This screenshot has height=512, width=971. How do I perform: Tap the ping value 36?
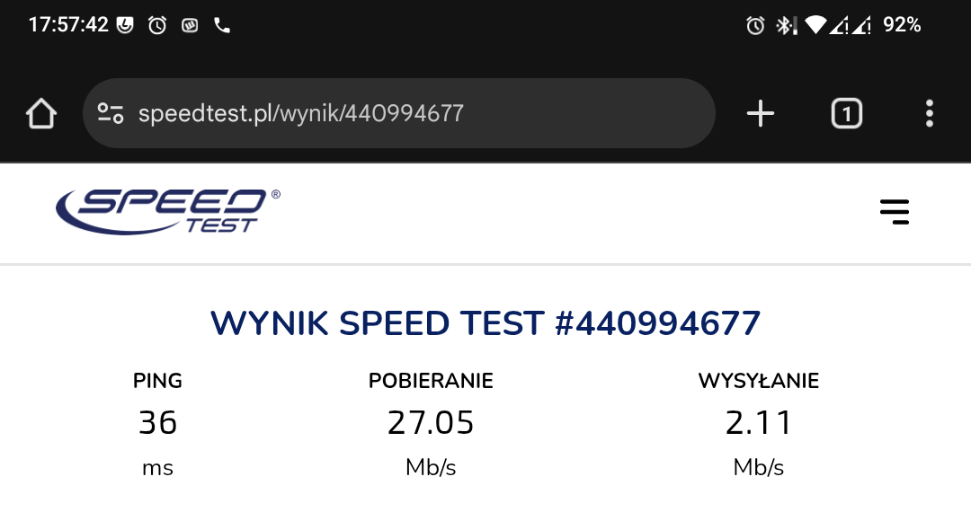coord(157,422)
